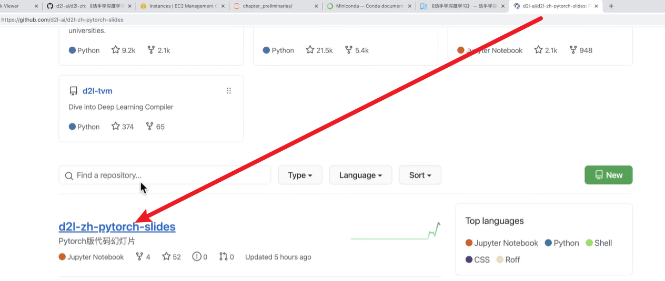
Task: Focus the Find a repository search field
Action: tap(165, 175)
